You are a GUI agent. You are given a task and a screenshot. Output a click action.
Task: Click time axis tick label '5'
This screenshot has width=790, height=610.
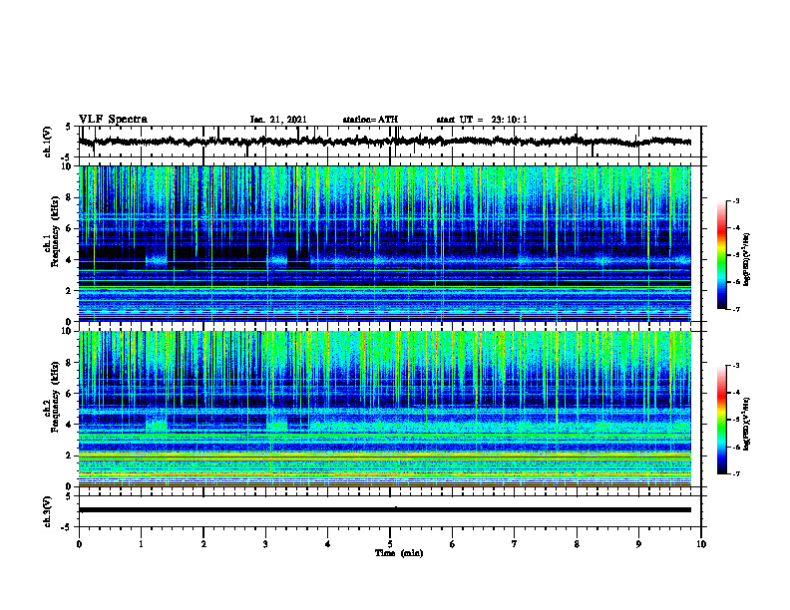390,544
